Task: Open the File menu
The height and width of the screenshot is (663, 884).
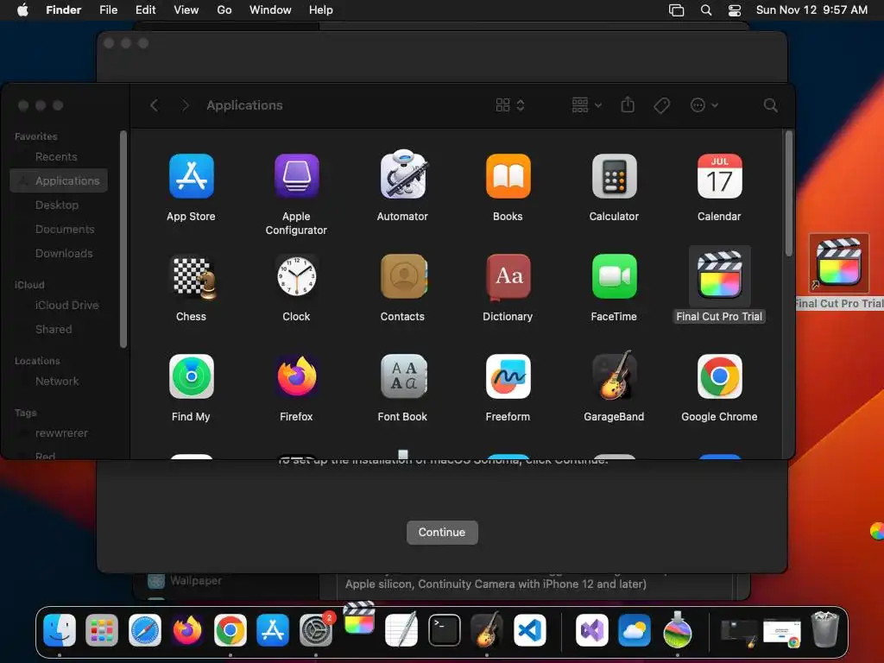Action: [x=108, y=10]
